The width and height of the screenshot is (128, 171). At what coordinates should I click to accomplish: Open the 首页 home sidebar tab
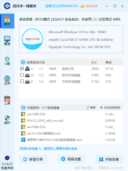(x=7, y=21)
